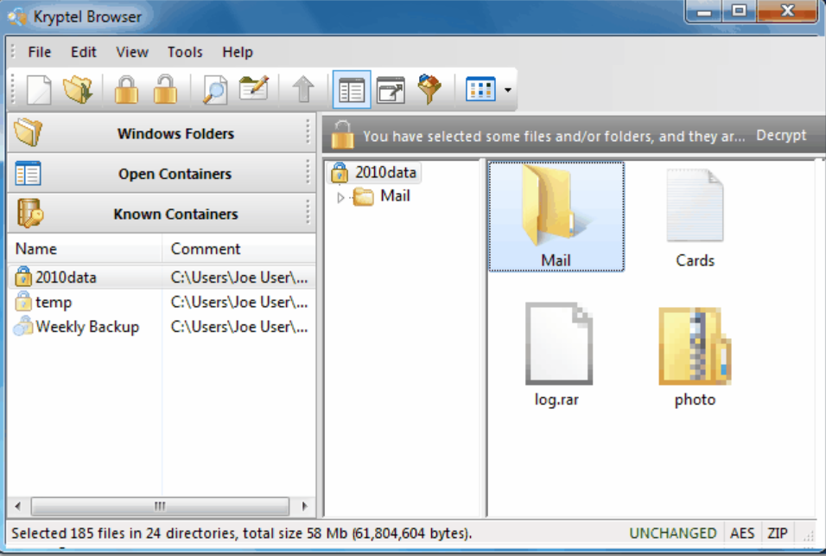Select 2010data in known containers list
The width and height of the screenshot is (826, 556).
[x=162, y=278]
